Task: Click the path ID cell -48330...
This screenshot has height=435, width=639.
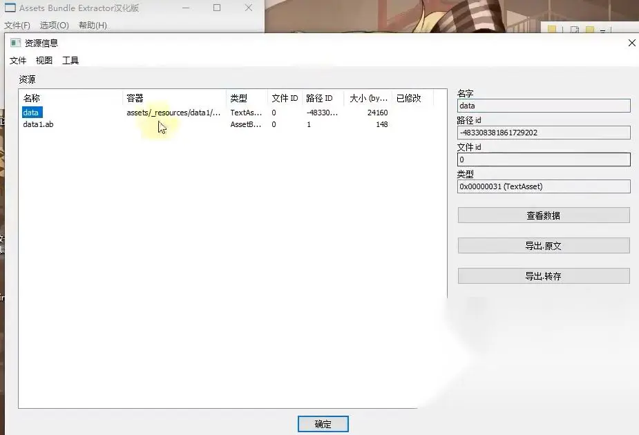Action: tap(322, 113)
